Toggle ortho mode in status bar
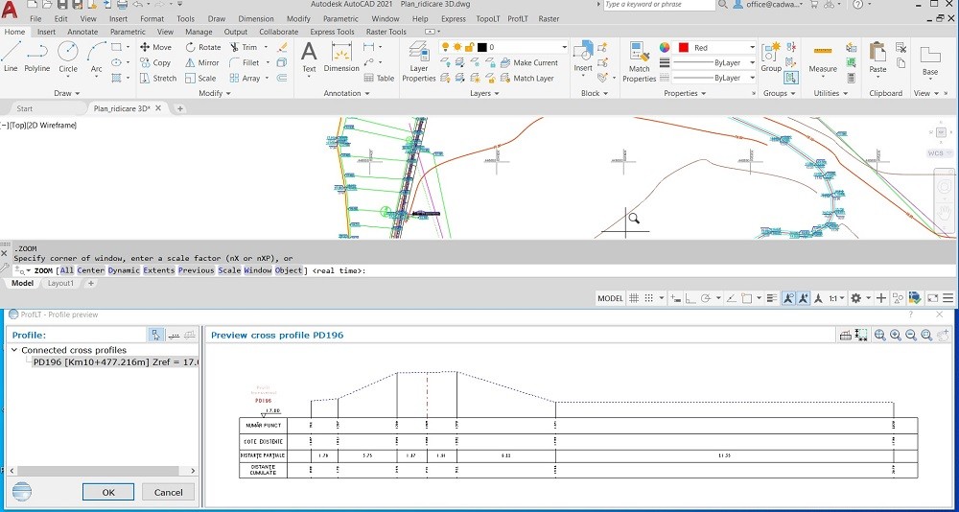Image resolution: width=959 pixels, height=512 pixels. [690, 298]
